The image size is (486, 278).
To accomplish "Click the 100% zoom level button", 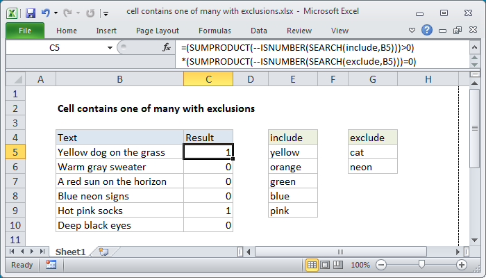I will 360,265.
